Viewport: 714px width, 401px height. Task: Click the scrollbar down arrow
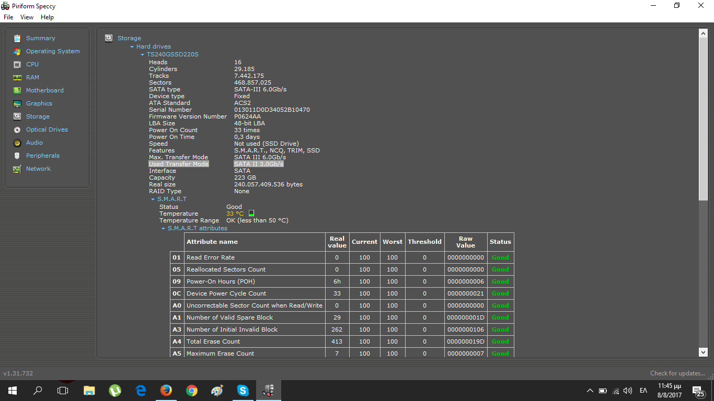tap(703, 352)
